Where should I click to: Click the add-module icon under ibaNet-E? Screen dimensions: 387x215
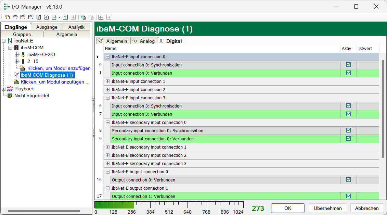(x=16, y=82)
